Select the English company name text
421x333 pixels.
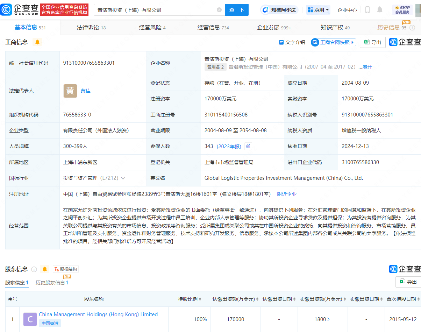point(284,178)
